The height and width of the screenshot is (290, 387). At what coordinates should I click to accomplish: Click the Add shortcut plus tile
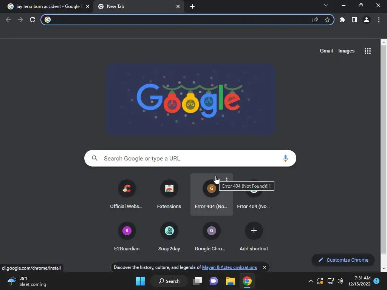(x=254, y=237)
